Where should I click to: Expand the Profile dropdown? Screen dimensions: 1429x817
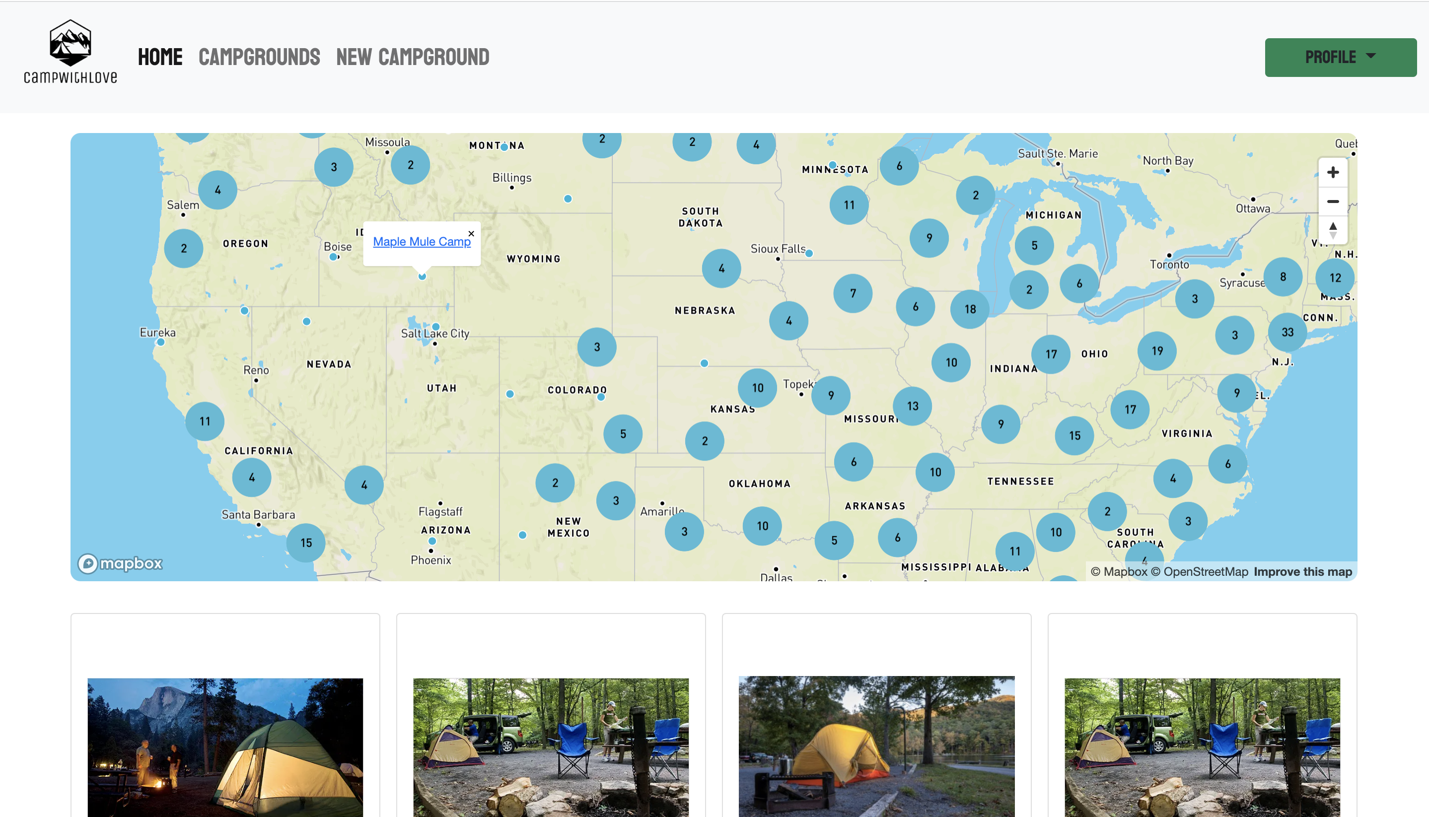click(1340, 57)
